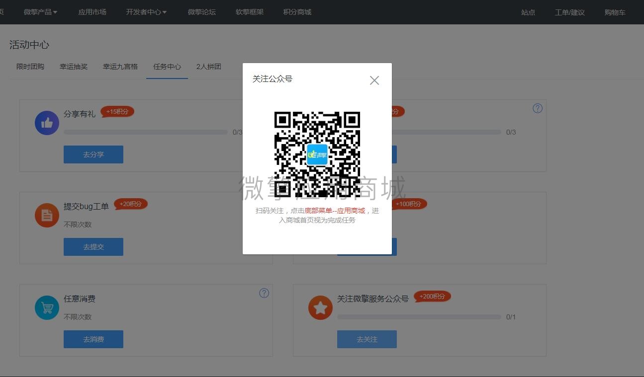This screenshot has width=644, height=377.
Task: Click the +100积分 badge
Action: click(x=409, y=204)
